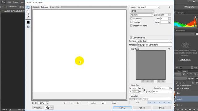Switch to the 2-Up tab

[52, 7]
